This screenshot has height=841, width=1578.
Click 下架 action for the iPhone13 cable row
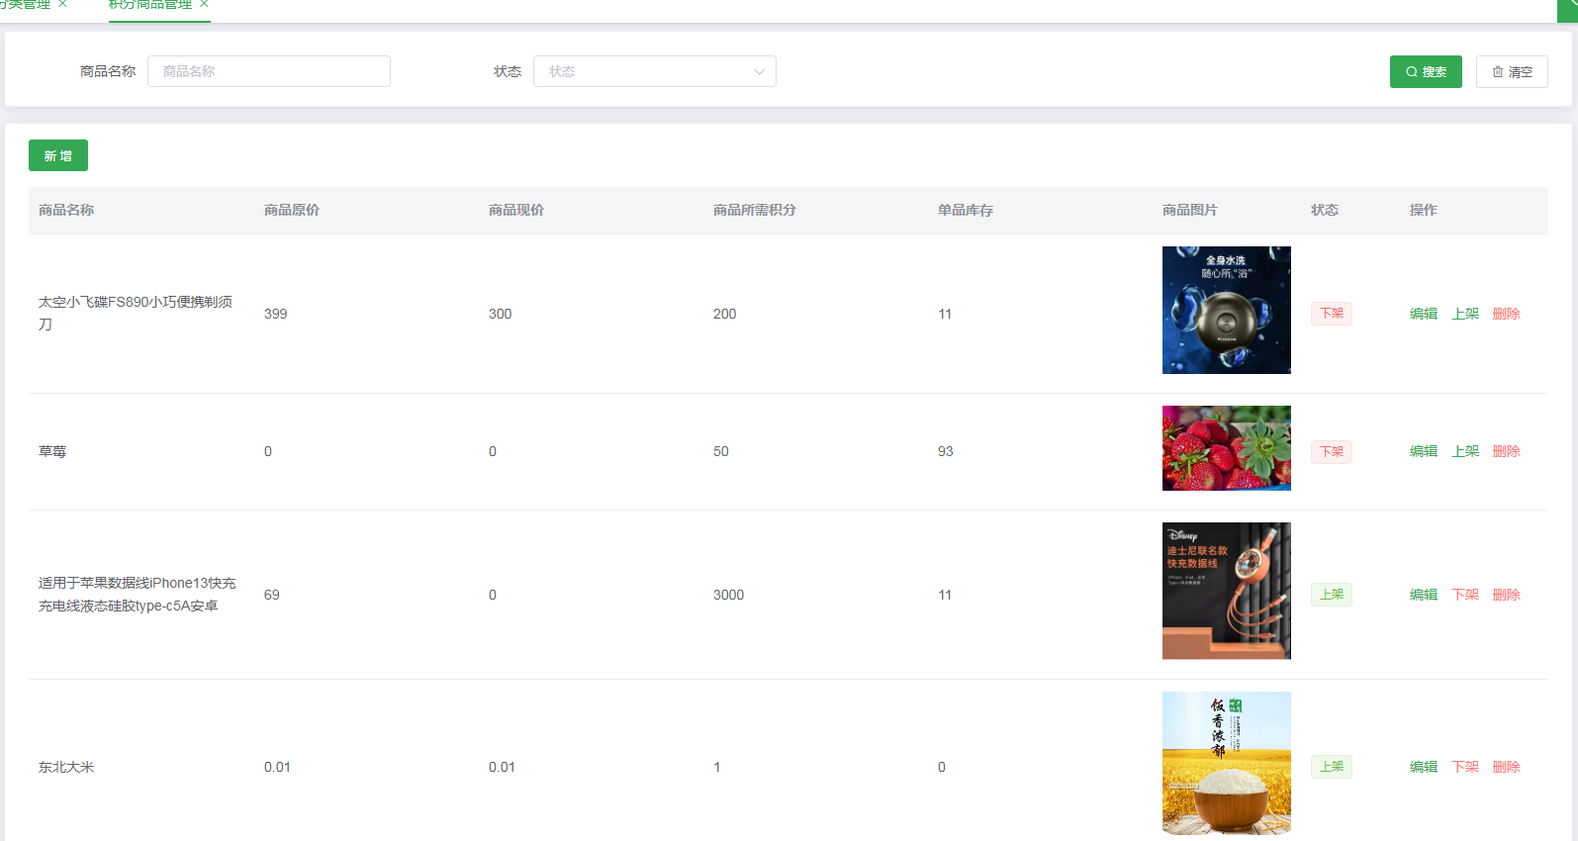coord(1464,595)
